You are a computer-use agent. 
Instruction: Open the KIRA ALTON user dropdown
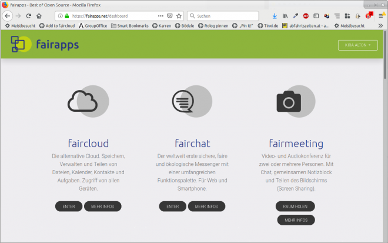[358, 45]
